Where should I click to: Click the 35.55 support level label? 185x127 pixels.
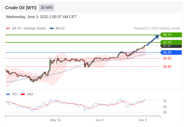(x=167, y=58)
